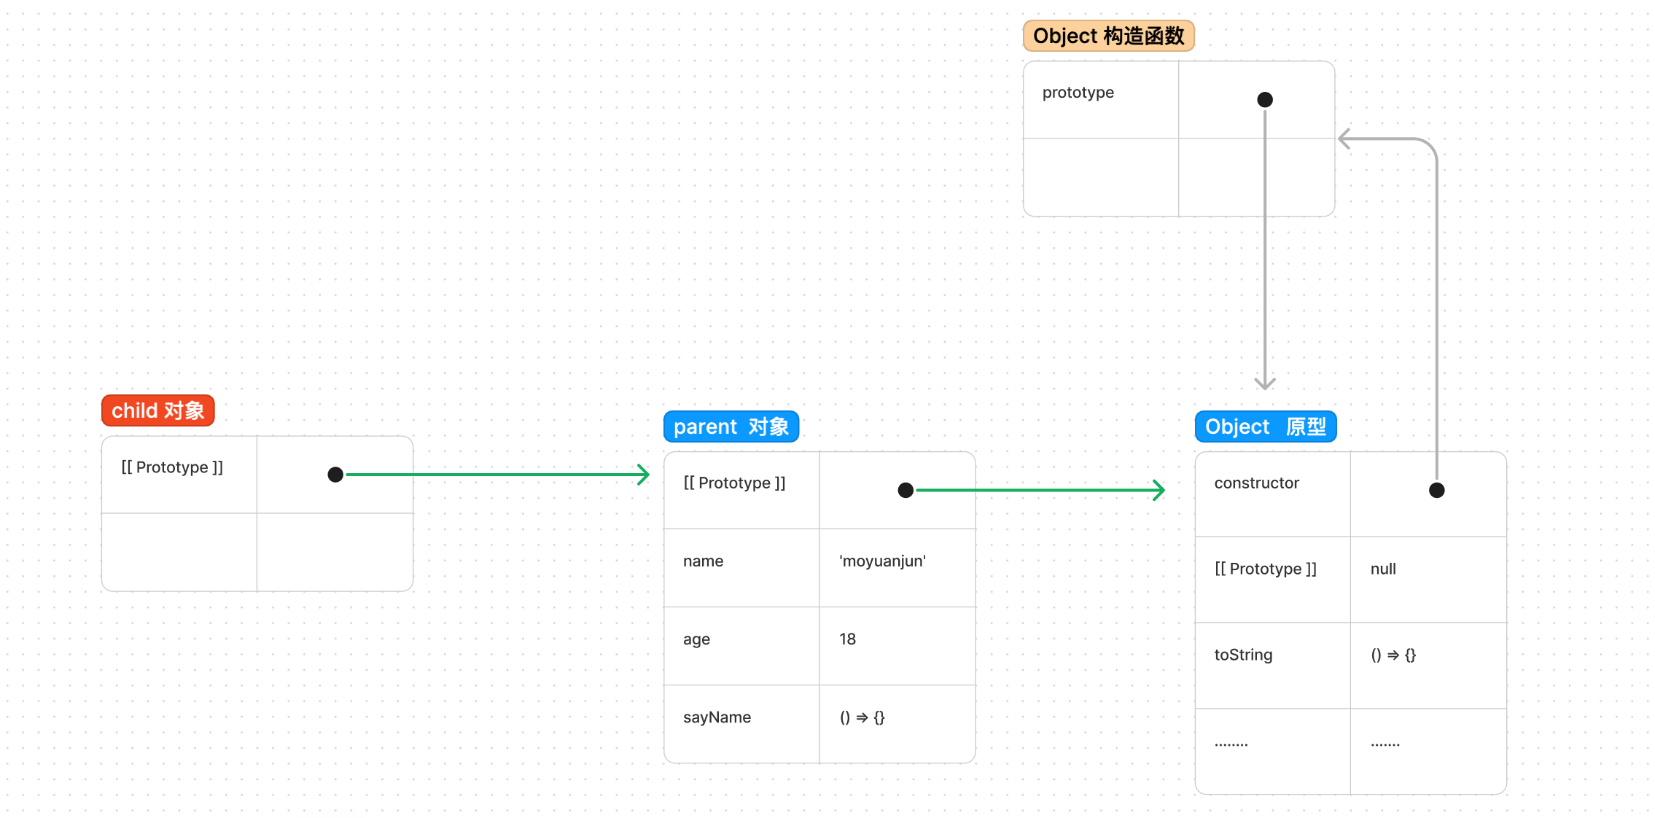
Task: Click the black dot in parent's Prototype row
Action: pyautogui.click(x=906, y=490)
